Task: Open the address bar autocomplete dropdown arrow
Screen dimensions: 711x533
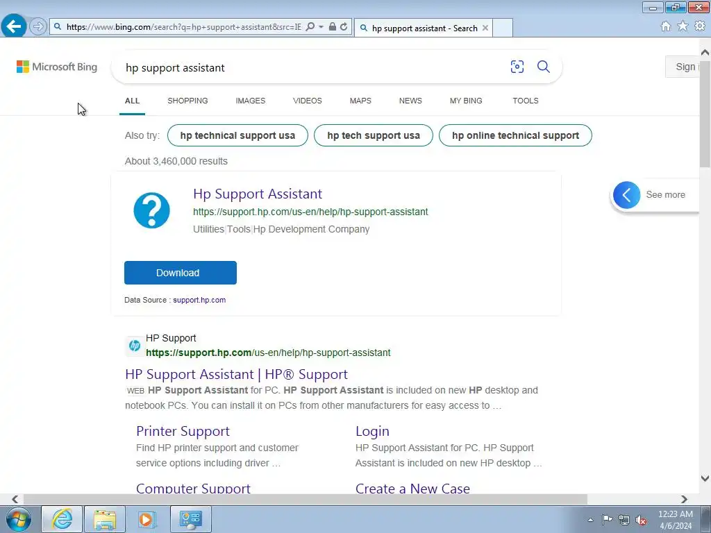Action: (x=321, y=27)
